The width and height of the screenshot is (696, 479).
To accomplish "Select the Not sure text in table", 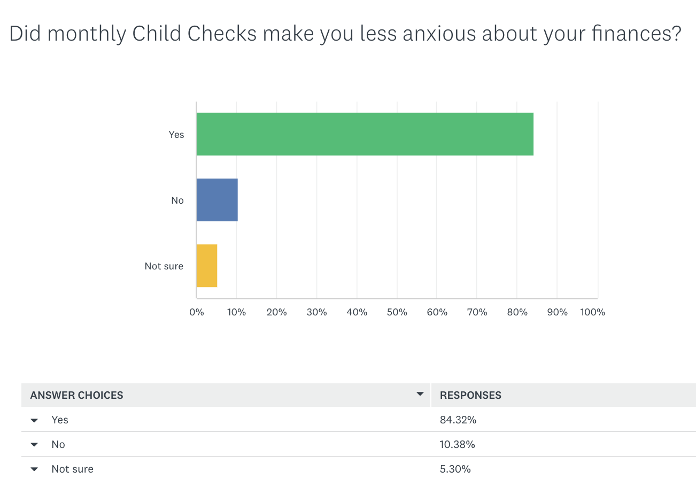I will (72, 469).
